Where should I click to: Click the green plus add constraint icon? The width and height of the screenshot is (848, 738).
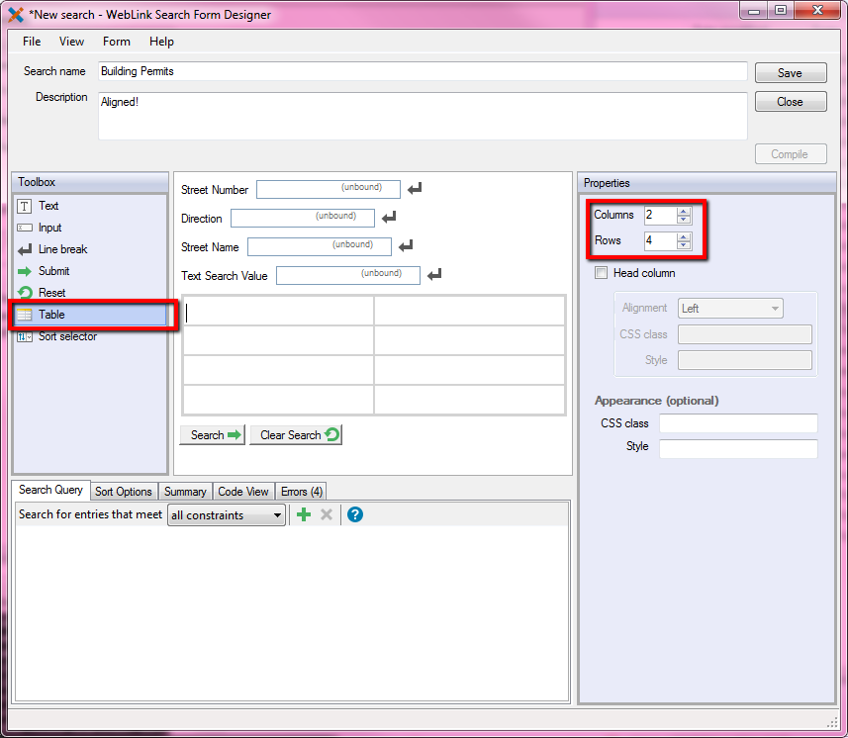pos(304,514)
